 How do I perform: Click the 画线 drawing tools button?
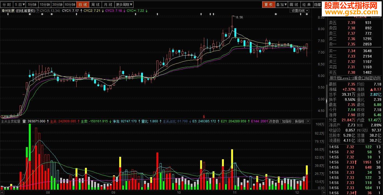tap(294, 5)
